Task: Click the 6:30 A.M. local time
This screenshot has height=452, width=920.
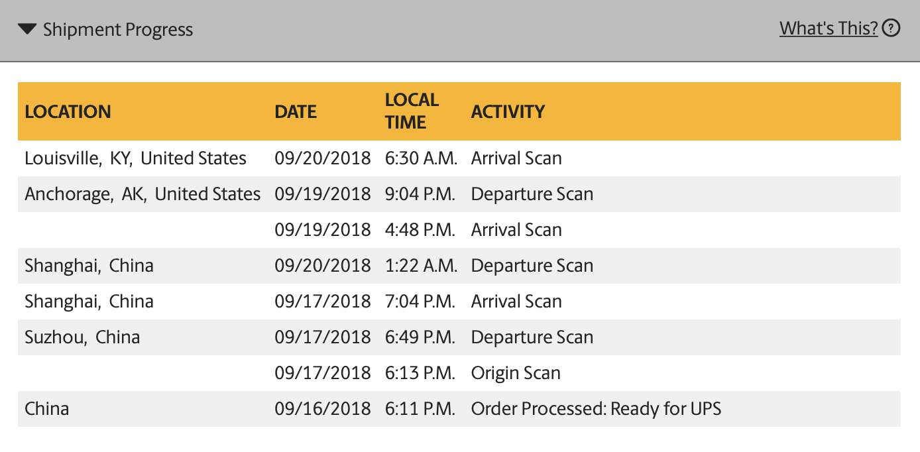Action: [420, 158]
